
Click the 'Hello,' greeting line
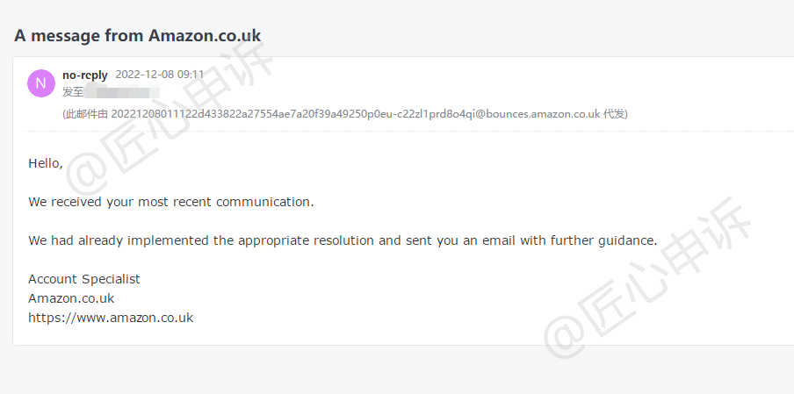[46, 163]
